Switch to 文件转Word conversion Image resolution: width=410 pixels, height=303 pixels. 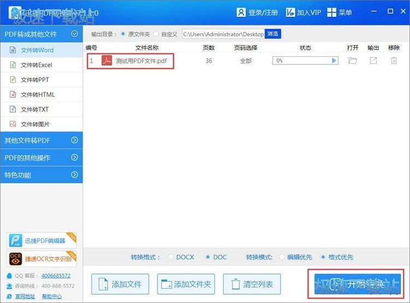click(x=42, y=50)
